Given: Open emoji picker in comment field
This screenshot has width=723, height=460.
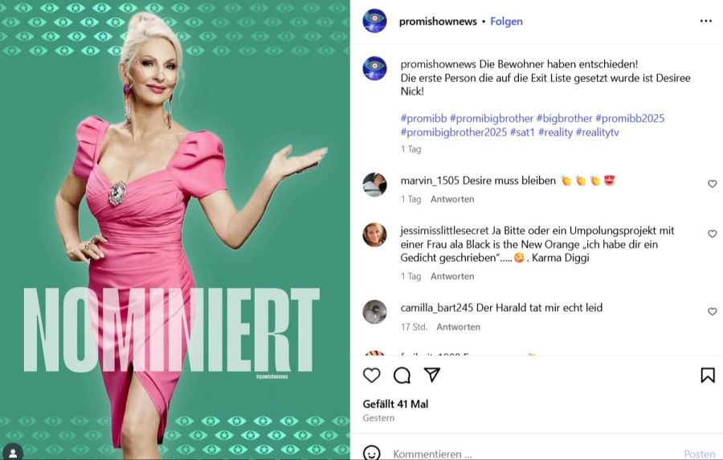Looking at the screenshot, I should point(372,453).
